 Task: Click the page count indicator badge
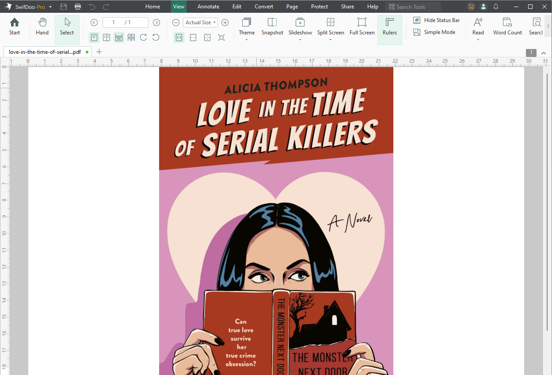(531, 53)
